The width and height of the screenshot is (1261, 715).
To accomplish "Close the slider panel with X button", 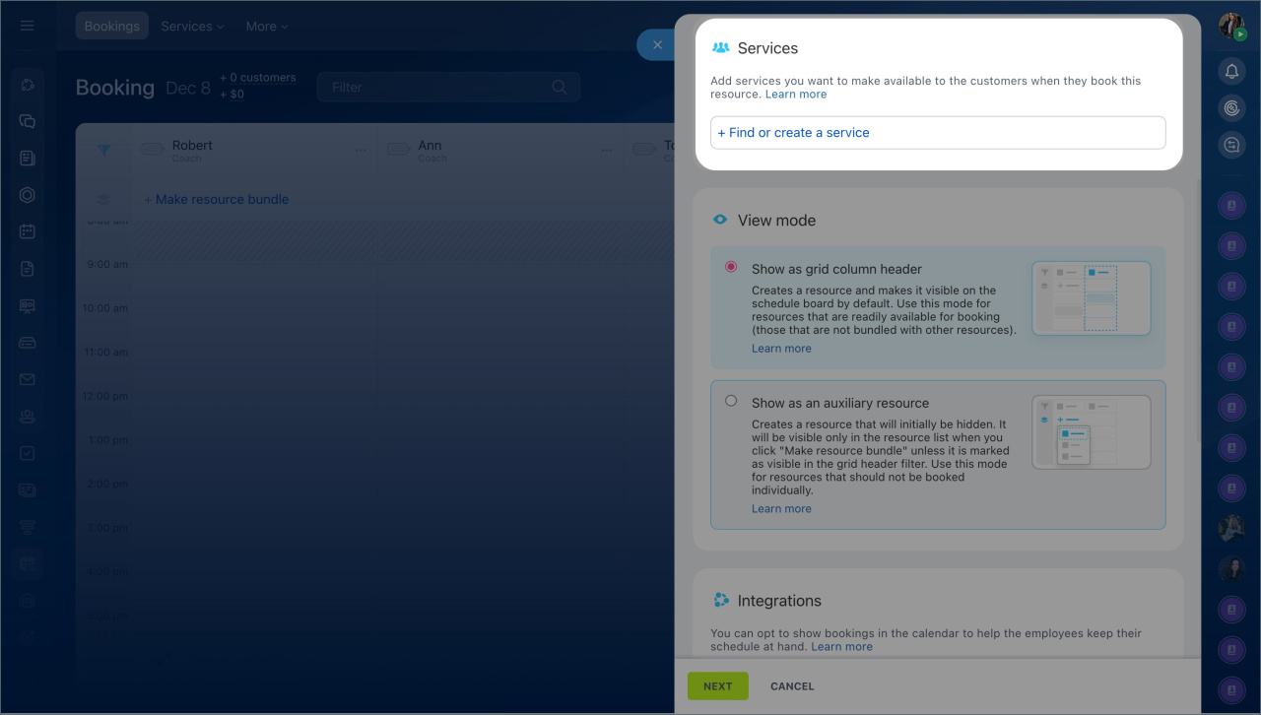I will point(657,45).
